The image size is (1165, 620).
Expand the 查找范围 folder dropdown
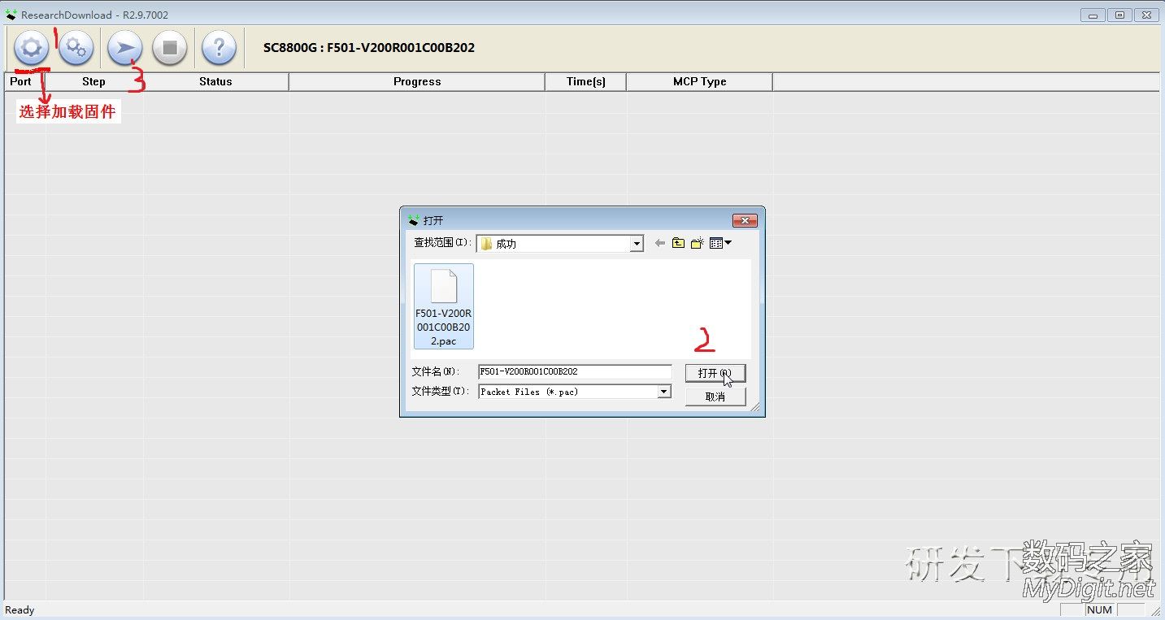click(637, 244)
